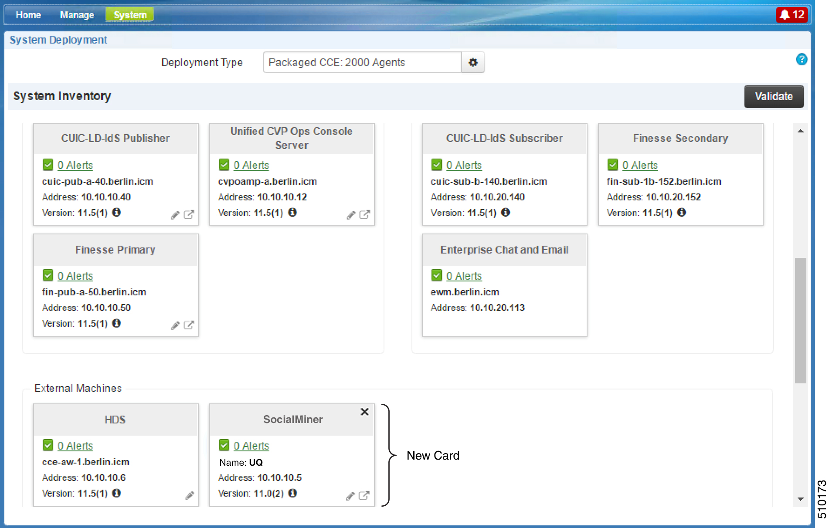The height and width of the screenshot is (528, 829).
Task: Click green status check on CUIC-LD-IdS Publisher
Action: tap(48, 165)
